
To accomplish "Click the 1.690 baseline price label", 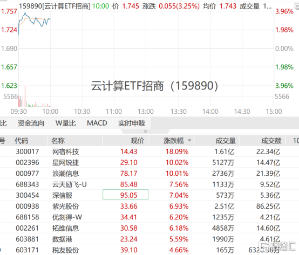I will point(9,49).
